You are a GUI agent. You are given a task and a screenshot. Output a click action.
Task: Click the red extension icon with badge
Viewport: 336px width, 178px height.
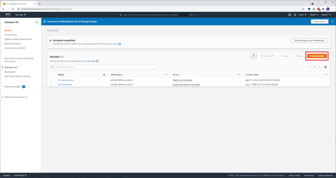pos(319,9)
